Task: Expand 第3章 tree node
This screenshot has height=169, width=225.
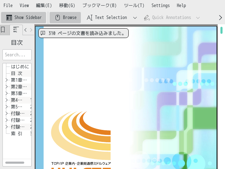Action: tap(6, 93)
